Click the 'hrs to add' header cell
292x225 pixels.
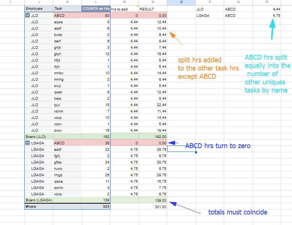click(x=124, y=9)
